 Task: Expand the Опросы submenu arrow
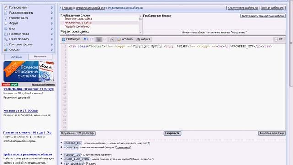point(52,49)
